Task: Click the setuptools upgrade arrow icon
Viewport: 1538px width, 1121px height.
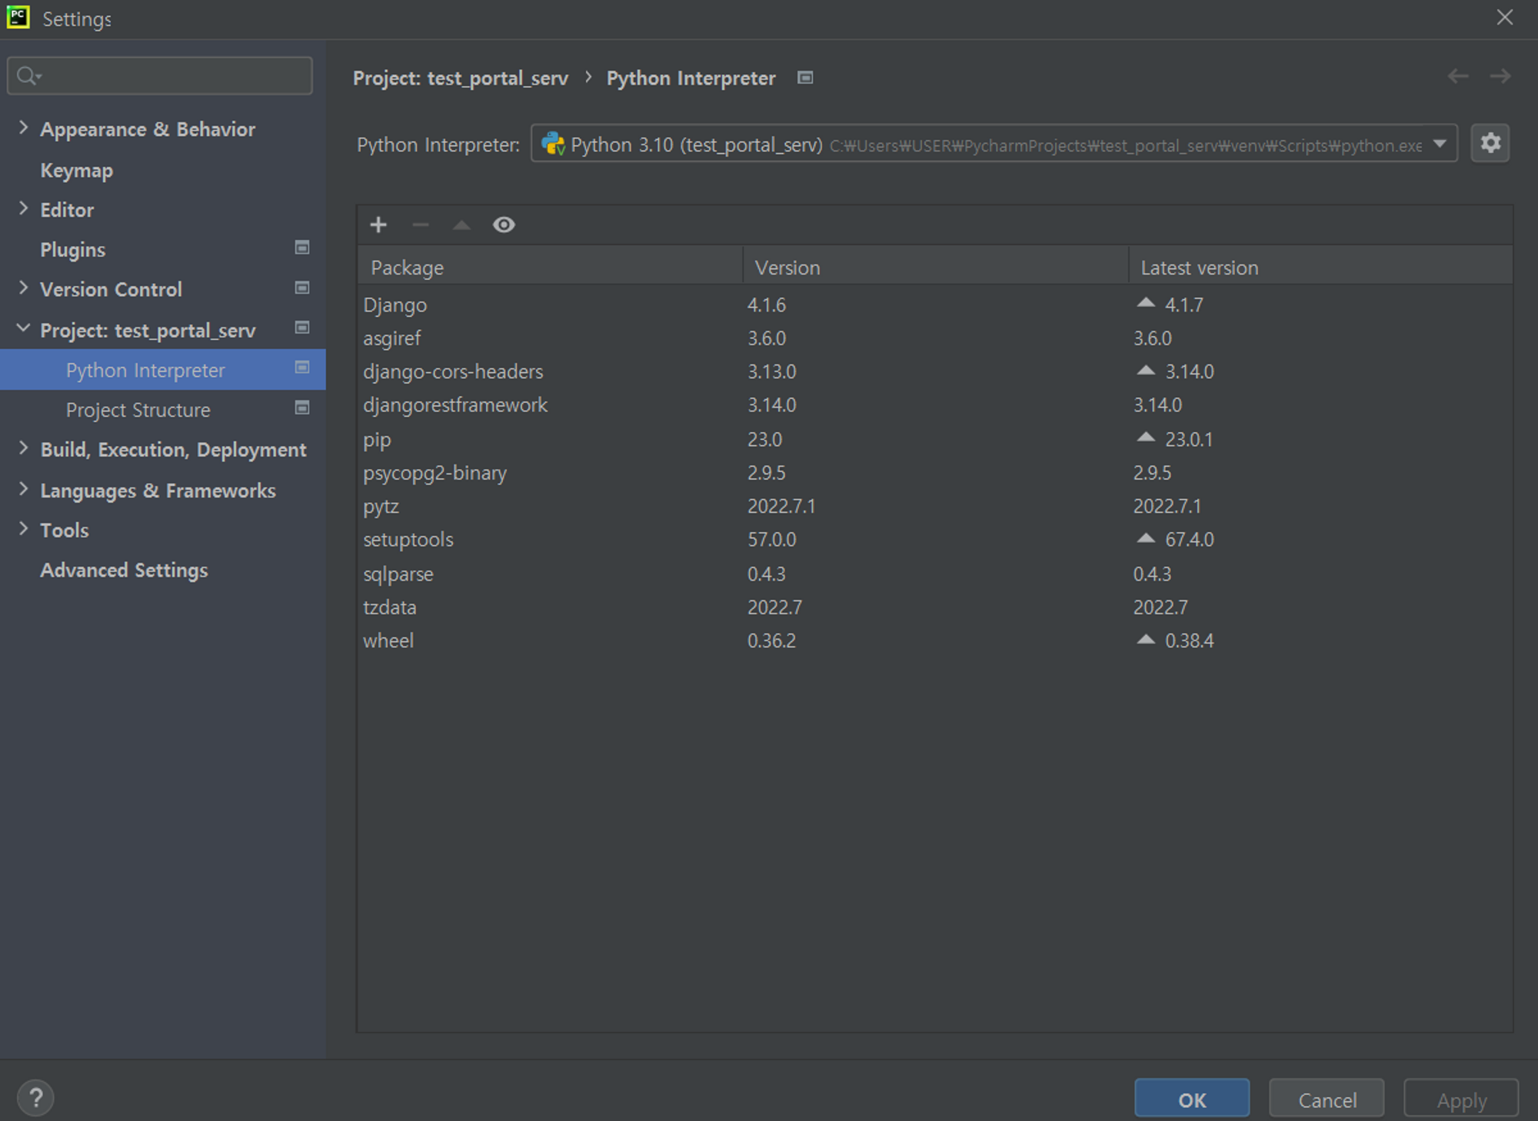Action: (1145, 539)
